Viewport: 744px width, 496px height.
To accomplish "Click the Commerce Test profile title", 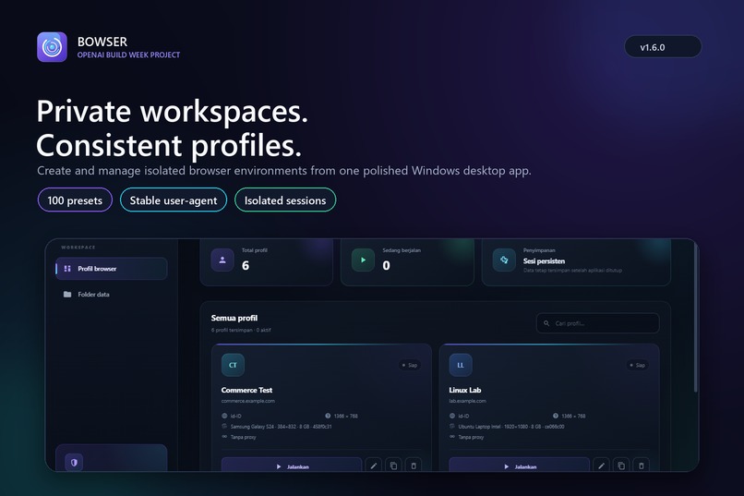I will (x=246, y=390).
